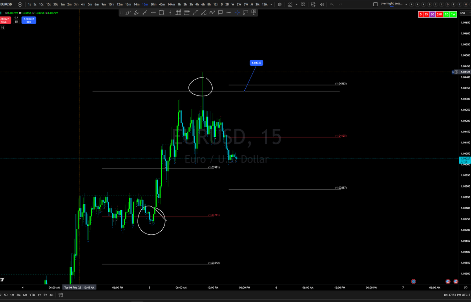Screen dimensions: 471x302
Task: Open the go to date calendar icon
Action: (x=61, y=295)
